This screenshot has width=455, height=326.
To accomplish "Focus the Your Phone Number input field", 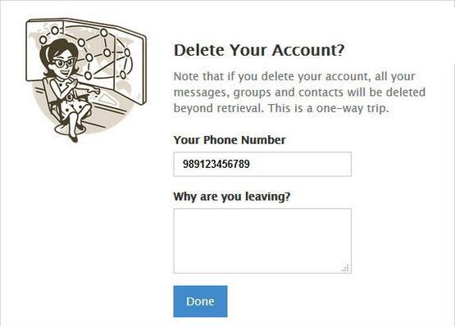I will click(262, 164).
